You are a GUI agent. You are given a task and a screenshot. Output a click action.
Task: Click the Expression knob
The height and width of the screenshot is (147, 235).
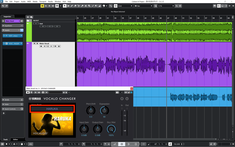(x=104, y=111)
